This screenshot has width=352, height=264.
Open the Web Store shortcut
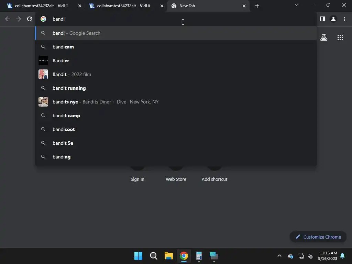click(x=176, y=179)
